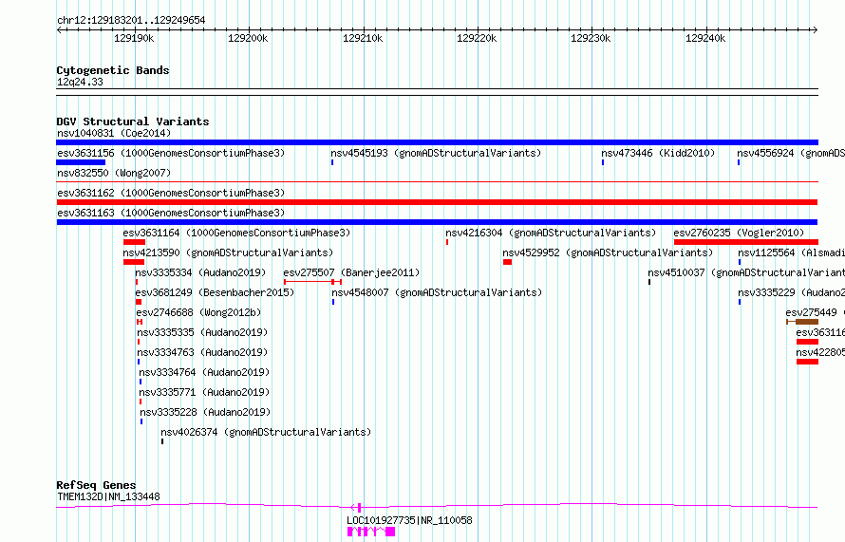Select the blue bar of esv3631156

[x=81, y=162]
